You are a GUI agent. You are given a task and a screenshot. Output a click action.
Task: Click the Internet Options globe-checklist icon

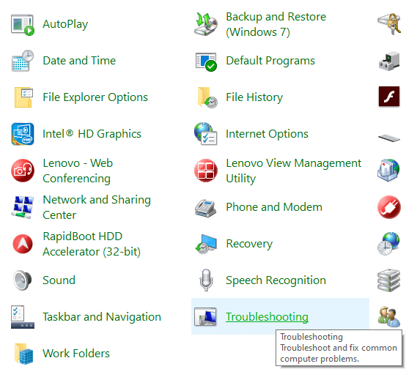coord(206,134)
